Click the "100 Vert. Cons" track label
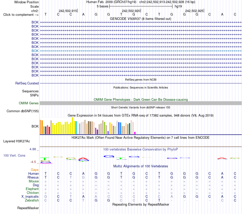242x214 pixels. coord(14,155)
